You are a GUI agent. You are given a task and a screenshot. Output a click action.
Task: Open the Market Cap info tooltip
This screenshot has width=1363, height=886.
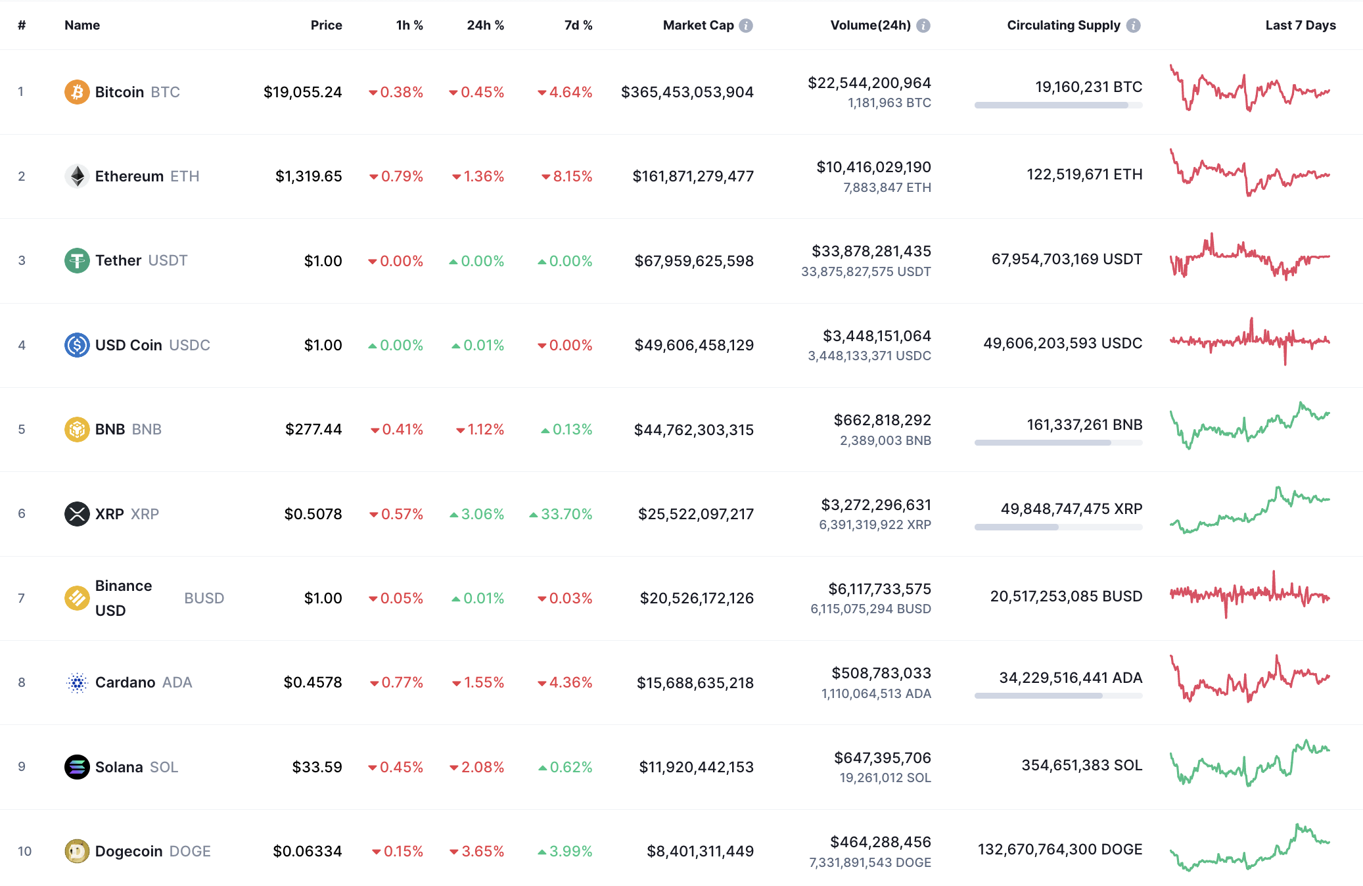pyautogui.click(x=745, y=25)
